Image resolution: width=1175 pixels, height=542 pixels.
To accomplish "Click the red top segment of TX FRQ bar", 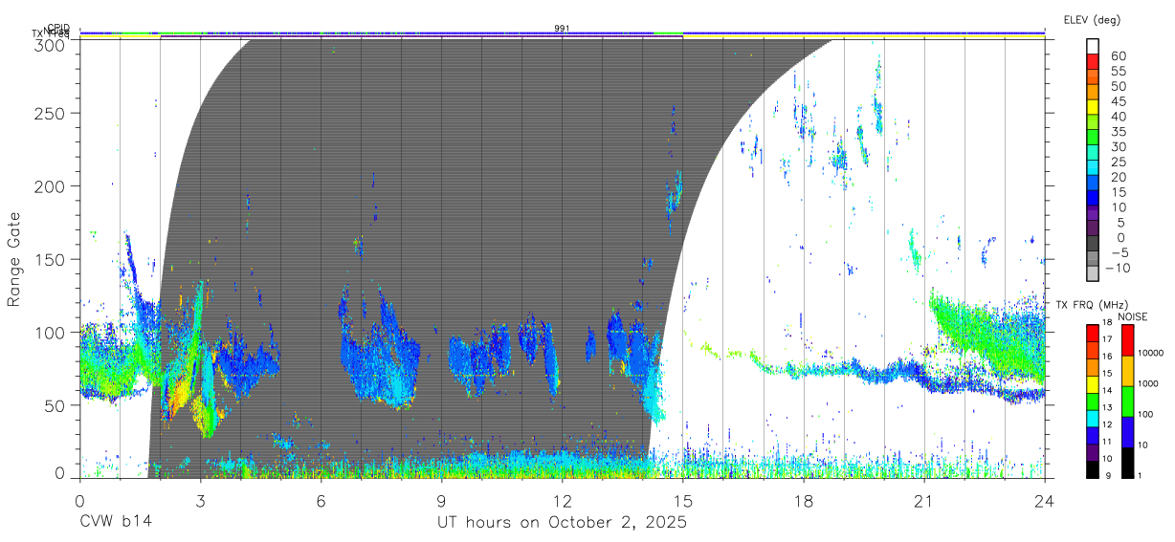I will [1093, 333].
